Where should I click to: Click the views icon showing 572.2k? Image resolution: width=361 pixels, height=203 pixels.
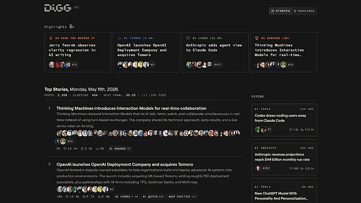click(x=302, y=130)
